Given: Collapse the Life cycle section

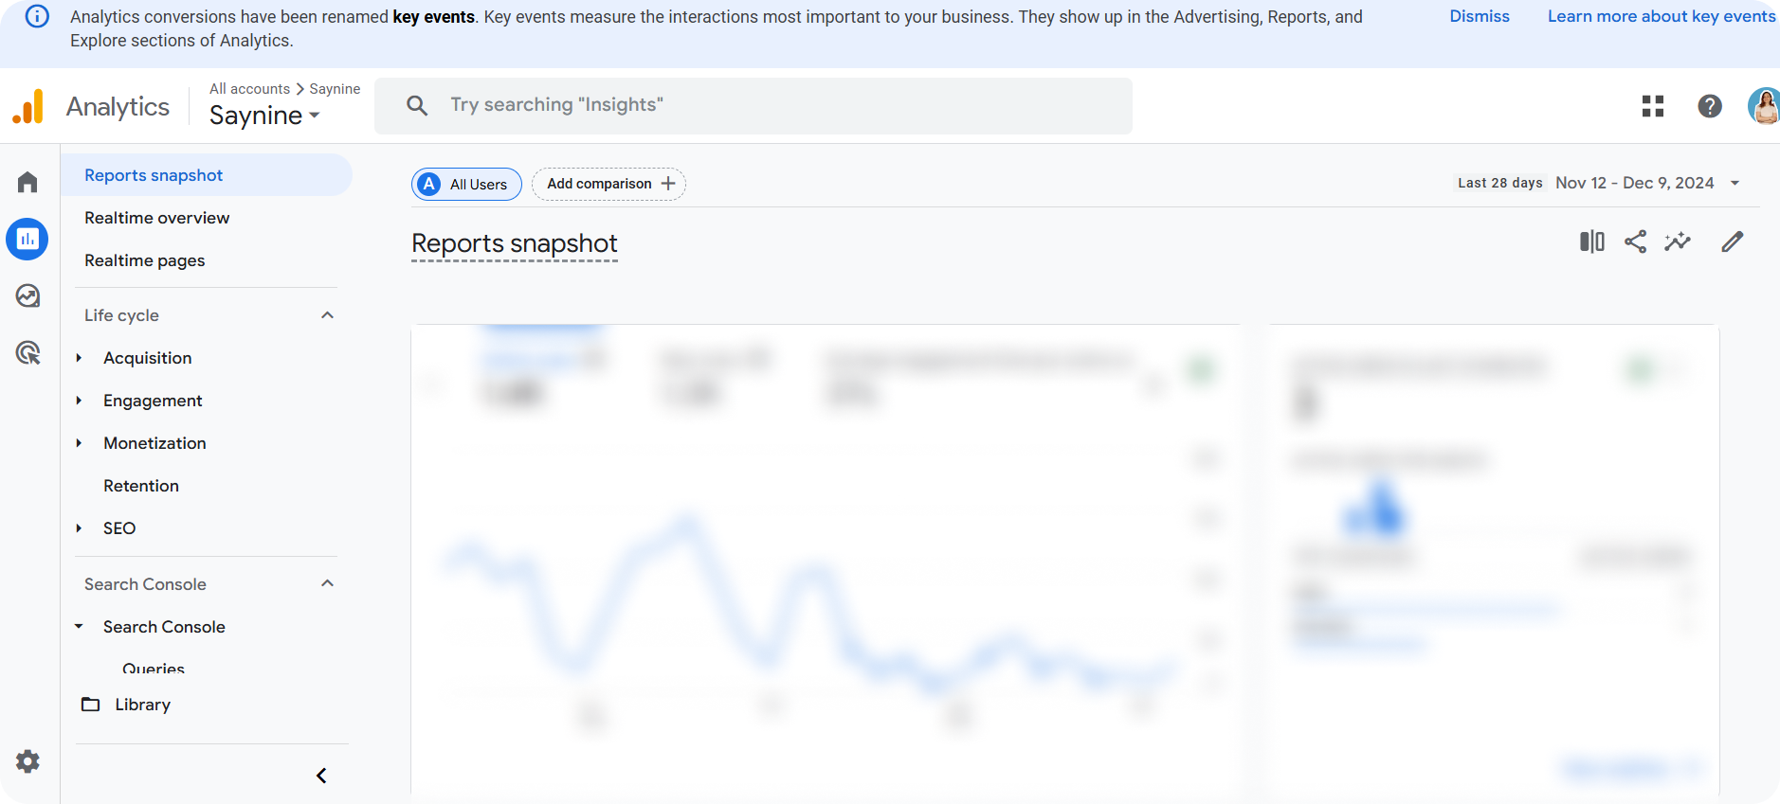Looking at the screenshot, I should (328, 315).
